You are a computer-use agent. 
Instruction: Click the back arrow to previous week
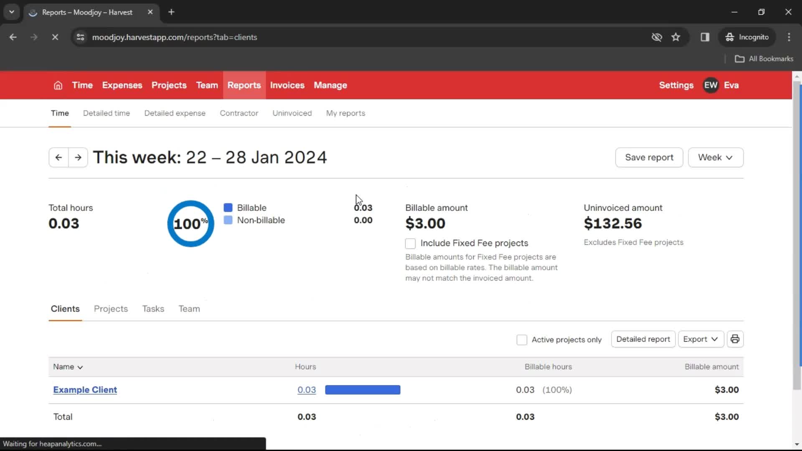pyautogui.click(x=58, y=157)
